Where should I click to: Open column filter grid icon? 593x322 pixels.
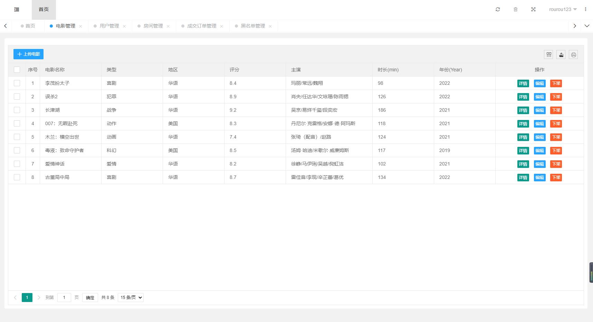pyautogui.click(x=548, y=54)
